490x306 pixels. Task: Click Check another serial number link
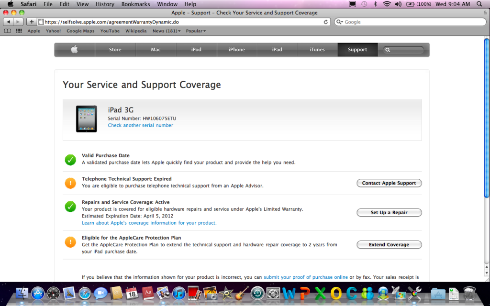[140, 125]
